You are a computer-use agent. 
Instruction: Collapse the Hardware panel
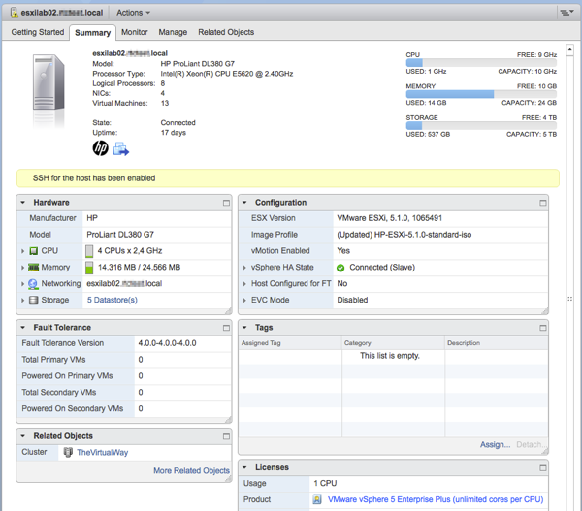[23, 203]
